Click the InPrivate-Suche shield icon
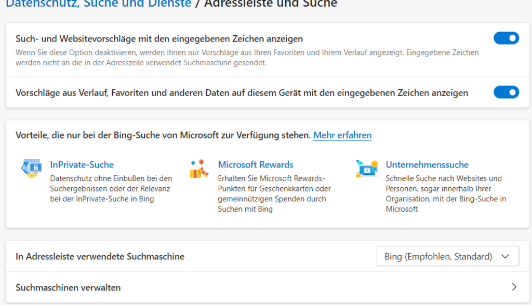 pyautogui.click(x=31, y=169)
